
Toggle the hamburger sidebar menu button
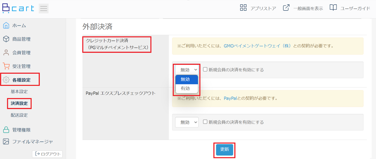[44, 9]
